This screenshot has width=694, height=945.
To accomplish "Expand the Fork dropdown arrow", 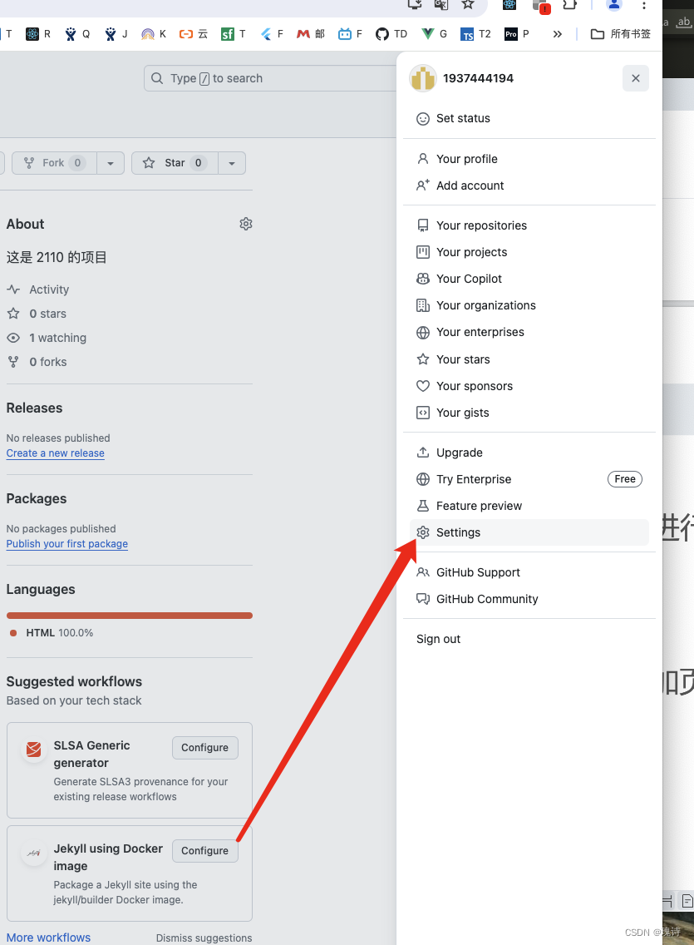I will point(111,163).
